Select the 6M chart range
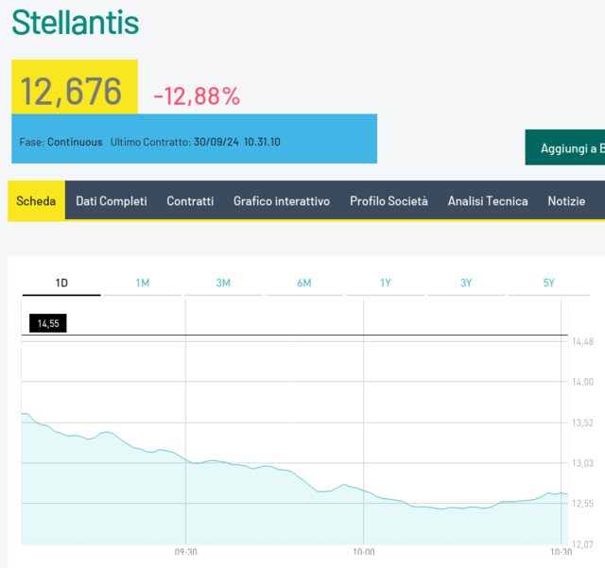The height and width of the screenshot is (568, 605). [304, 284]
